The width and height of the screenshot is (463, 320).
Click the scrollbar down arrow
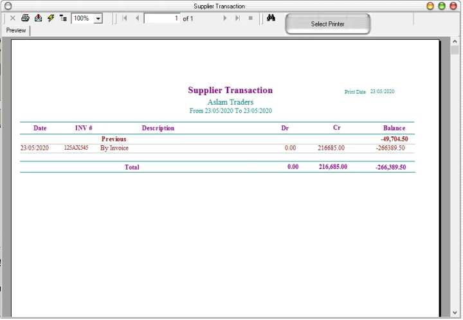coord(455,313)
